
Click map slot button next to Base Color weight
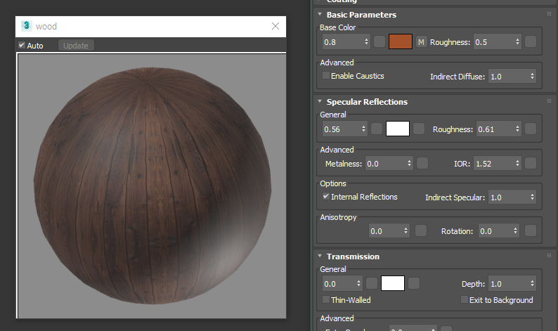(x=379, y=42)
